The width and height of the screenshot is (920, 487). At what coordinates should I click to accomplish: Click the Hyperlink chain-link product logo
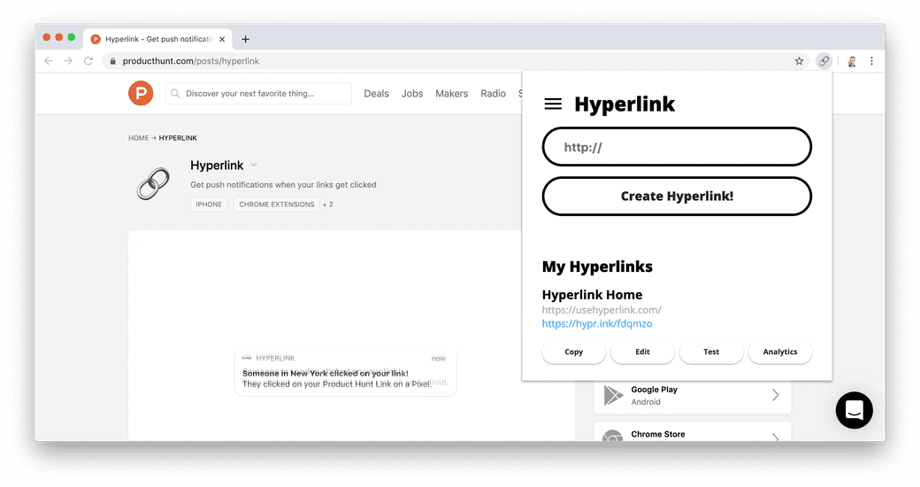[153, 184]
